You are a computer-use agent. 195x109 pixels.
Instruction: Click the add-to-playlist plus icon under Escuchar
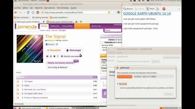click(x=51, y=56)
